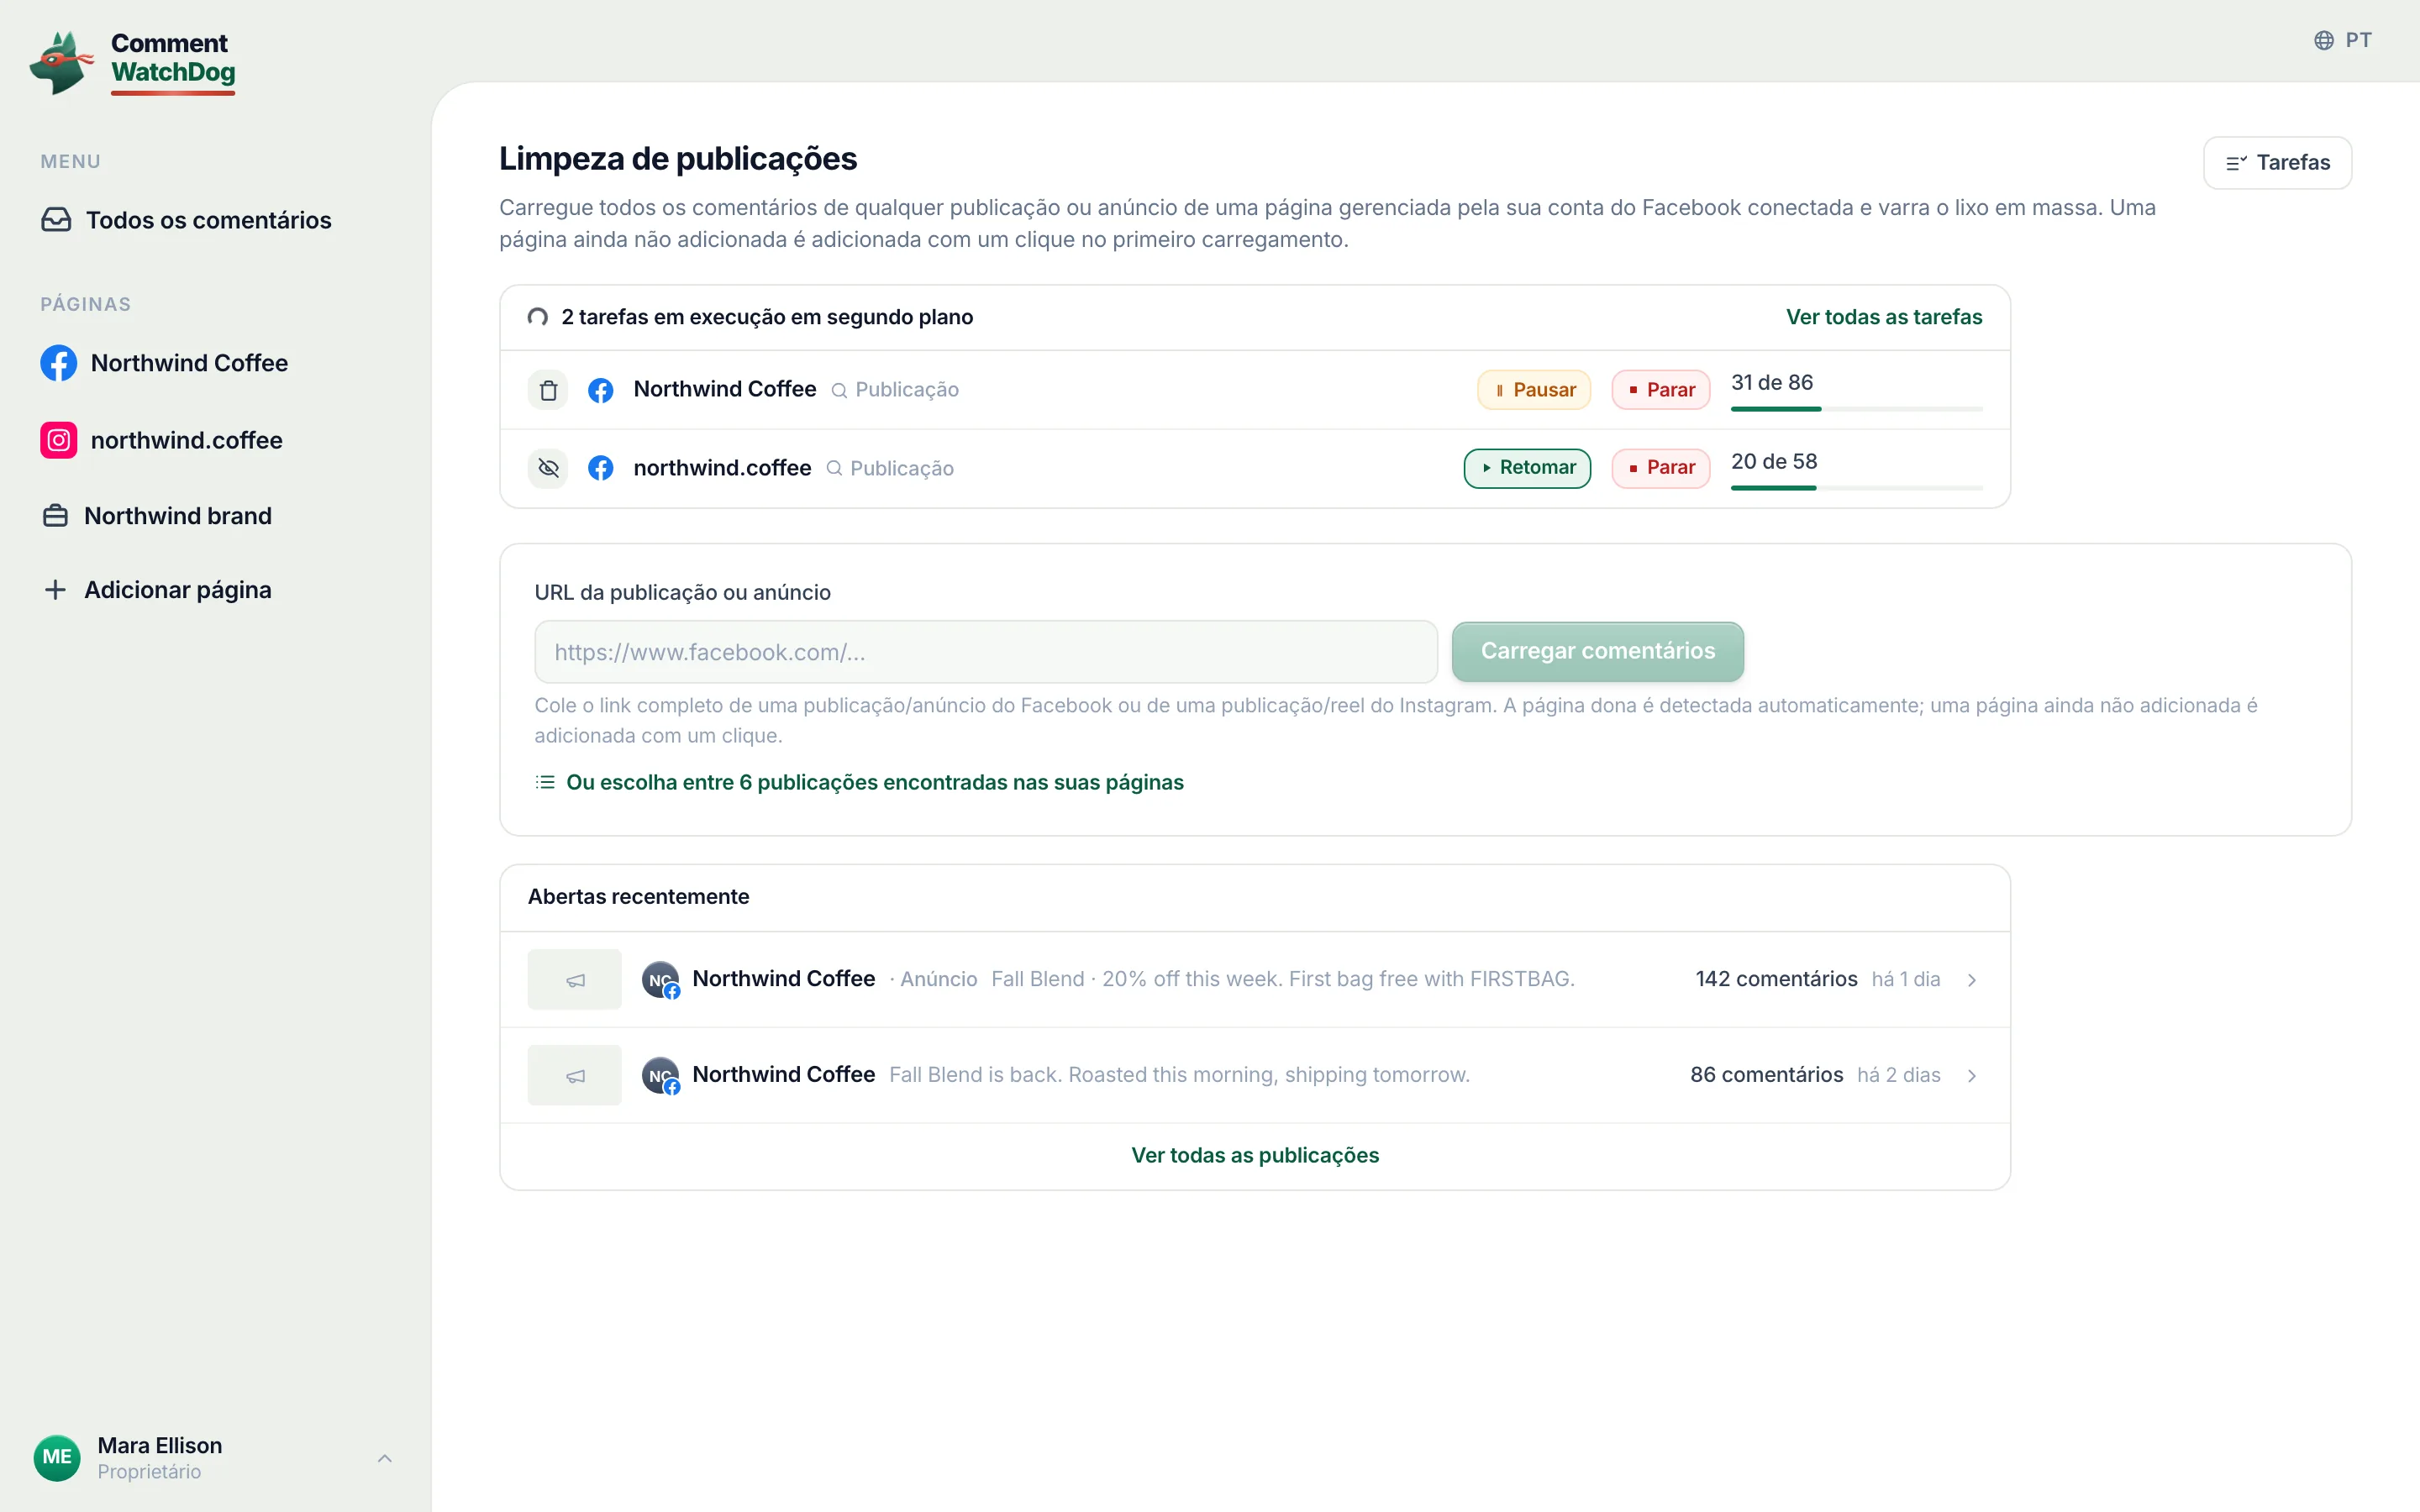
Task: Click the 86 comentários count
Action: (x=1766, y=1076)
